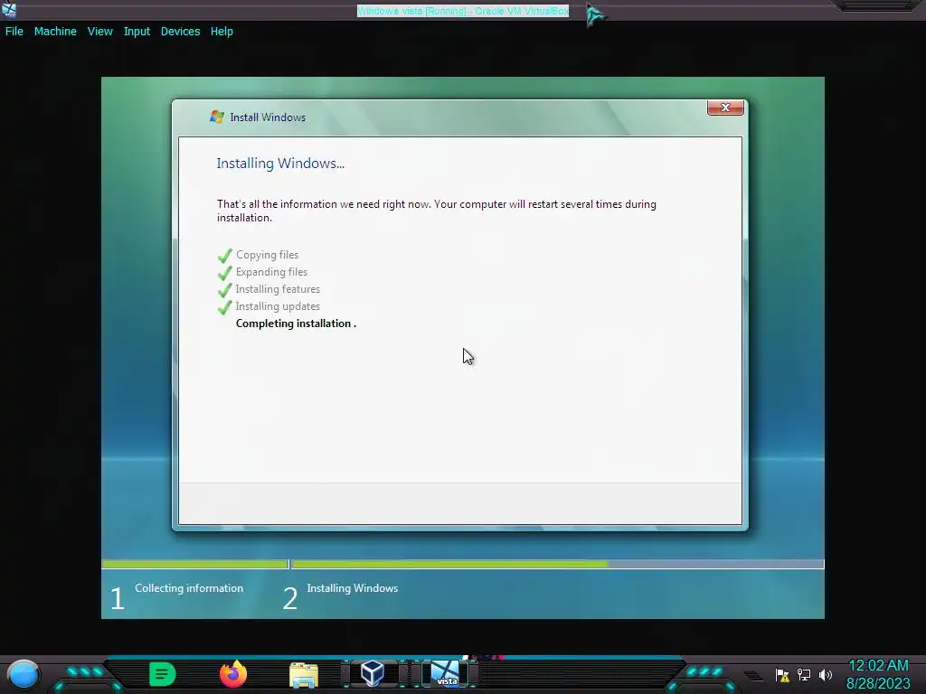The width and height of the screenshot is (926, 694).
Task: Click the "Collecting information" stage label
Action: click(x=189, y=588)
